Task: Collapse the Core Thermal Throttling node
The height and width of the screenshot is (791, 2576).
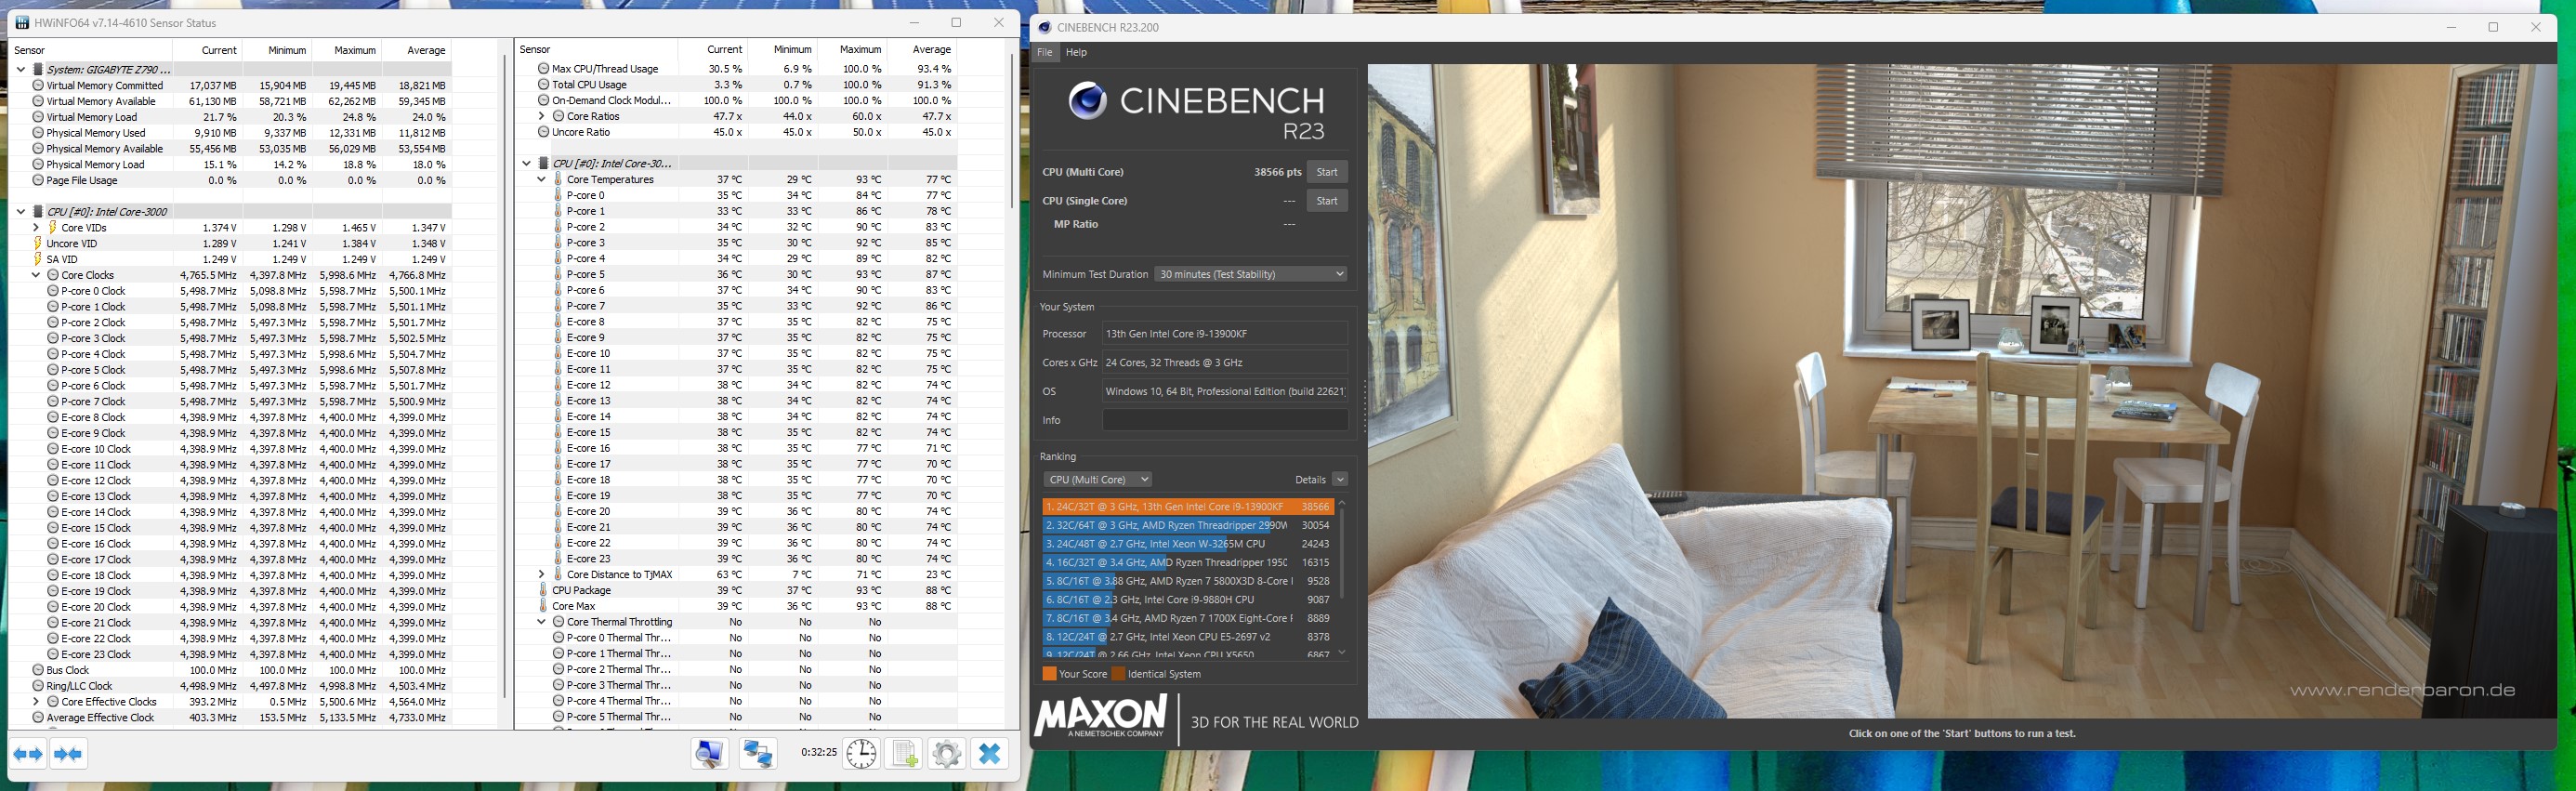Action: coord(542,622)
